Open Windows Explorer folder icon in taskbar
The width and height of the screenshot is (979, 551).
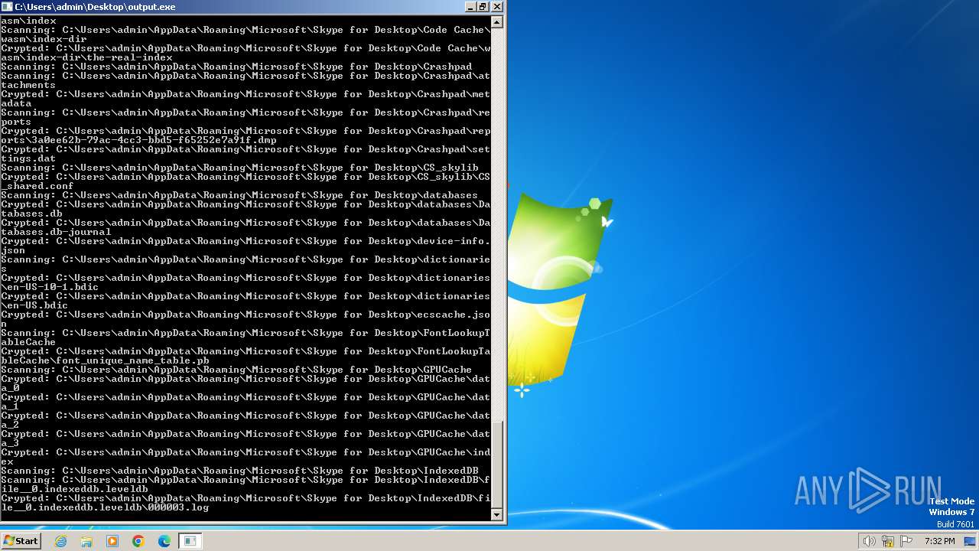pos(86,541)
